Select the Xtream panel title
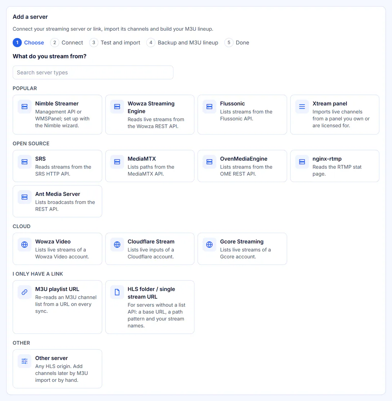The image size is (392, 401). tap(330, 104)
